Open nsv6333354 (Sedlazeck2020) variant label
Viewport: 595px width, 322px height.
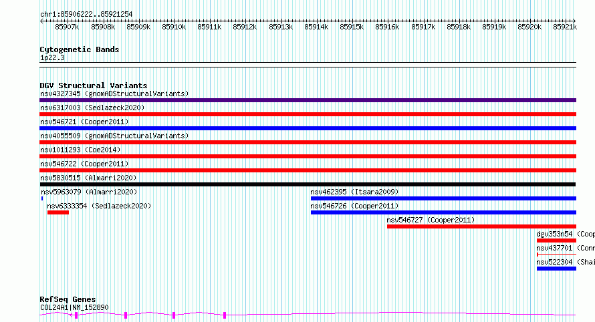pos(99,206)
